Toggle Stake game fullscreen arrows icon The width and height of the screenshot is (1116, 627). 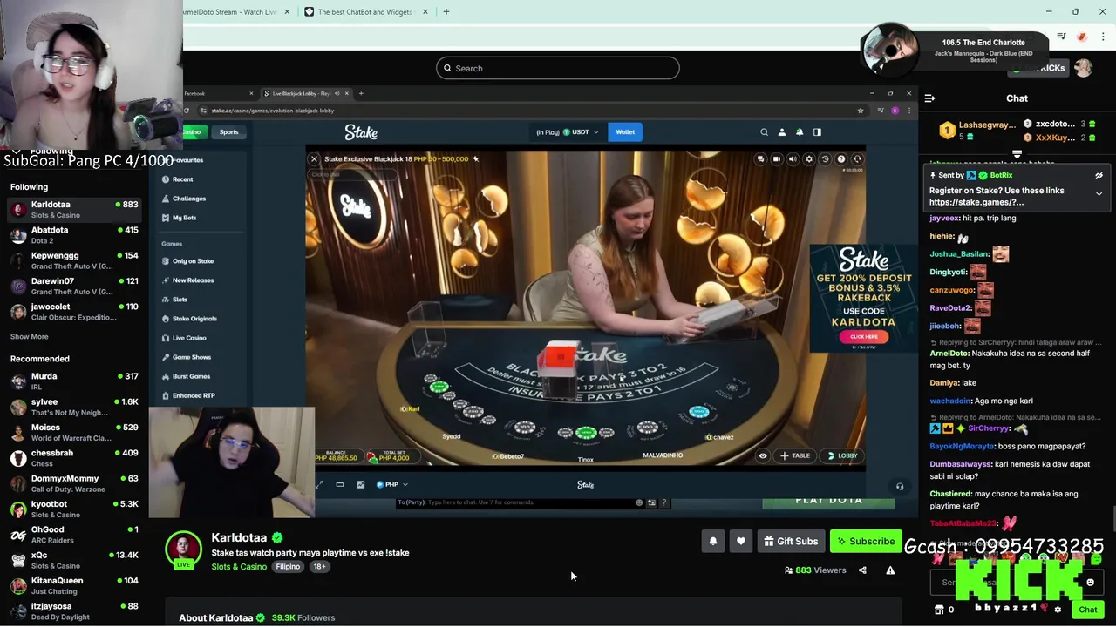(319, 485)
